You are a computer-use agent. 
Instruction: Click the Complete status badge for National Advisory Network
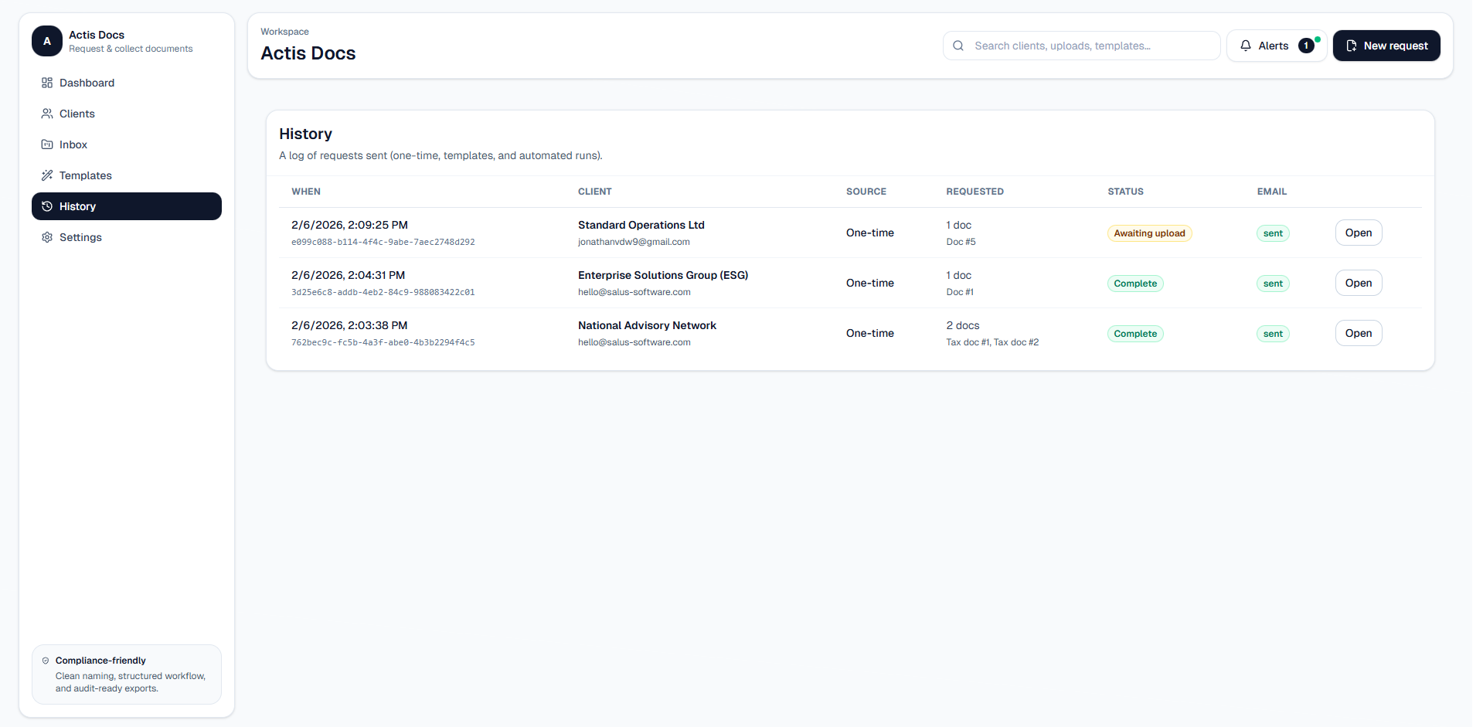click(1134, 333)
